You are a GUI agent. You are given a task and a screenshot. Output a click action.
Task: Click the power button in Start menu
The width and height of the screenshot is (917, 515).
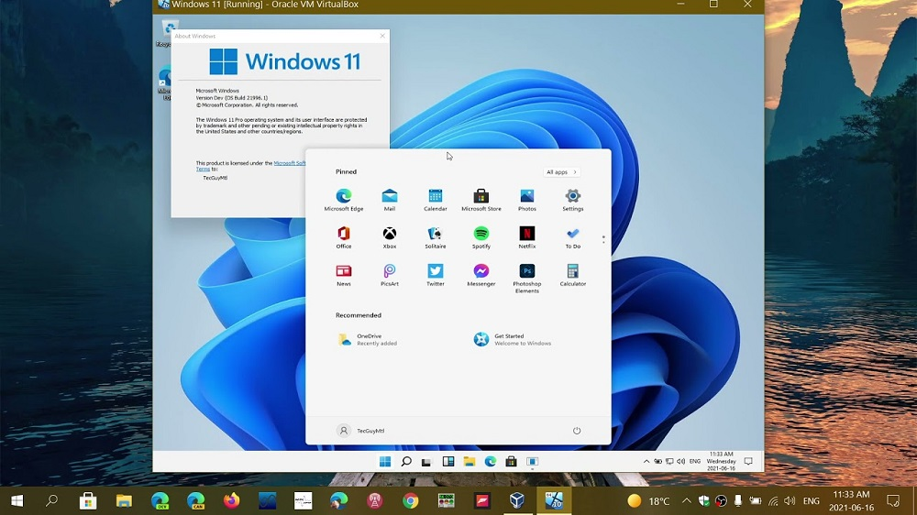577,431
